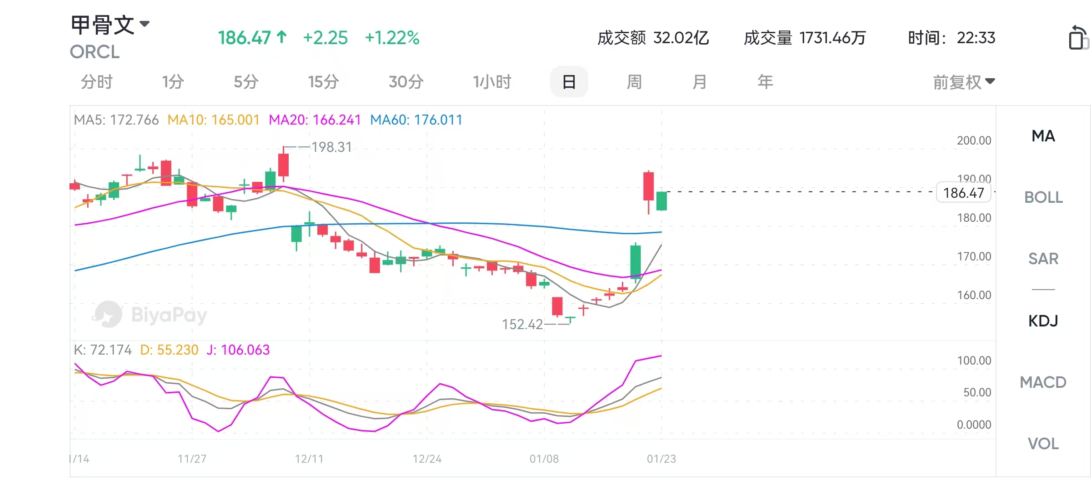The height and width of the screenshot is (491, 1091).
Task: Select the 1分 interval tab
Action: click(173, 82)
